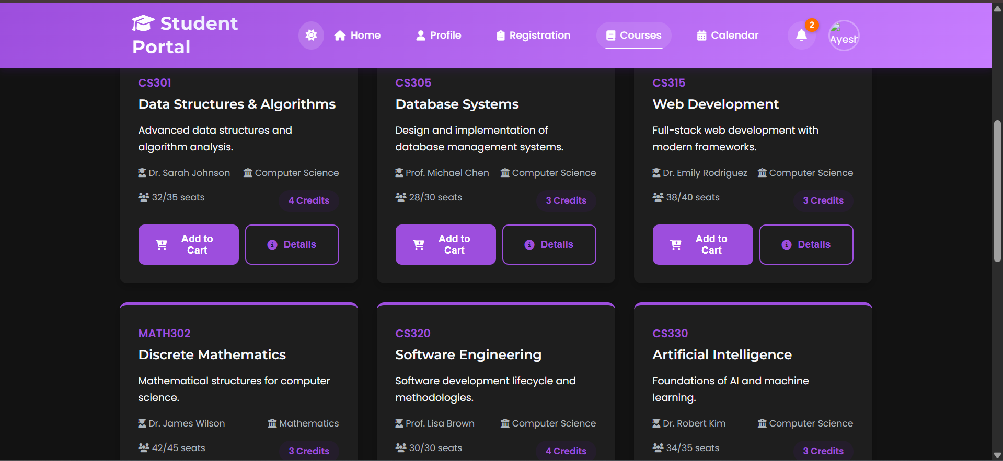This screenshot has height=461, width=1003.
Task: Select the Courses tab
Action: pyautogui.click(x=633, y=36)
